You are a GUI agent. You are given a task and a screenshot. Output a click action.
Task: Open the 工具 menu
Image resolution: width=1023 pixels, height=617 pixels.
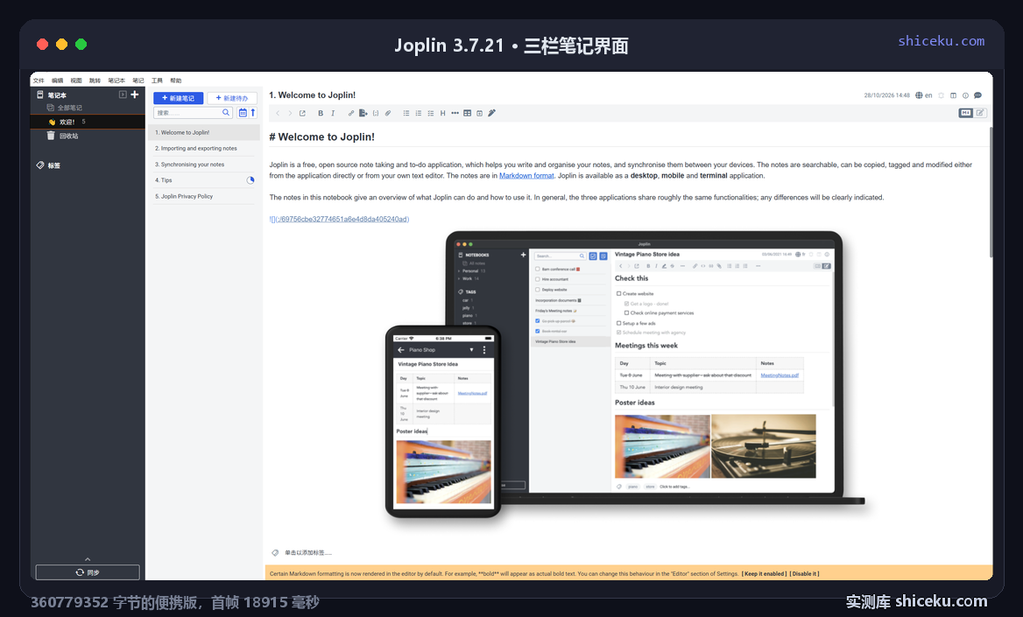(158, 81)
